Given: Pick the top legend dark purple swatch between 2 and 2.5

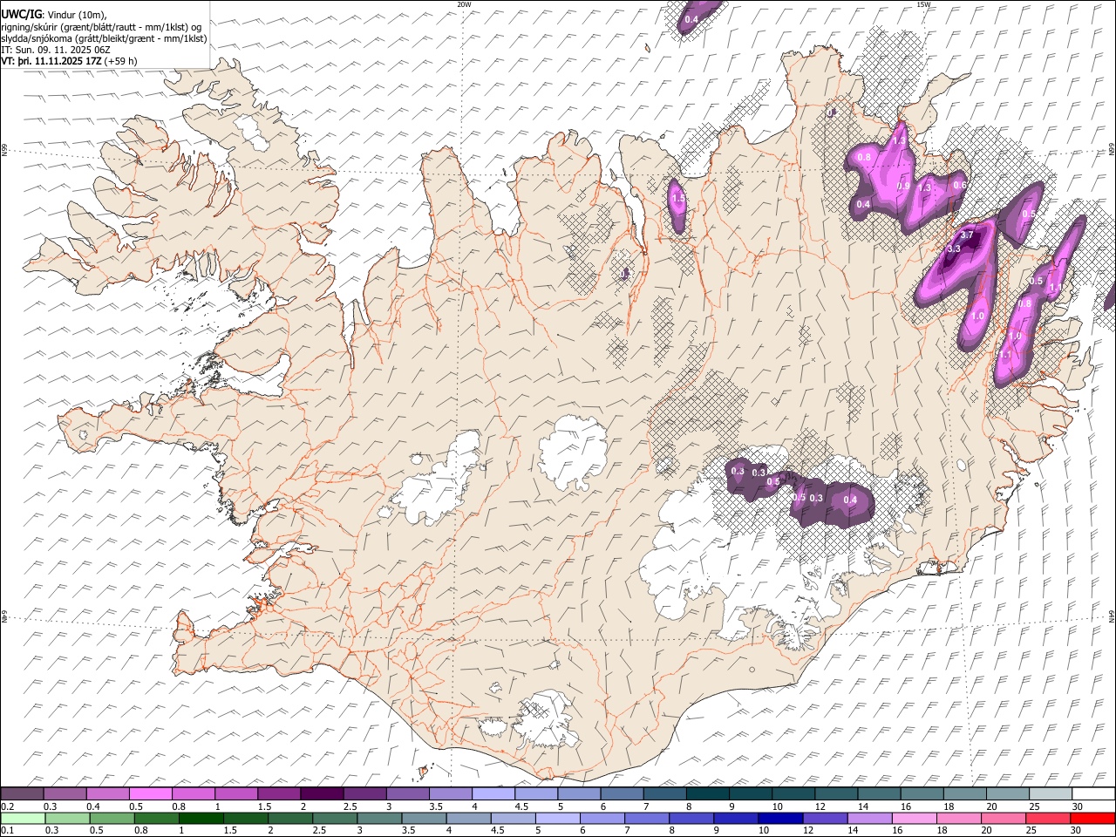Looking at the screenshot, I should coord(322,793).
